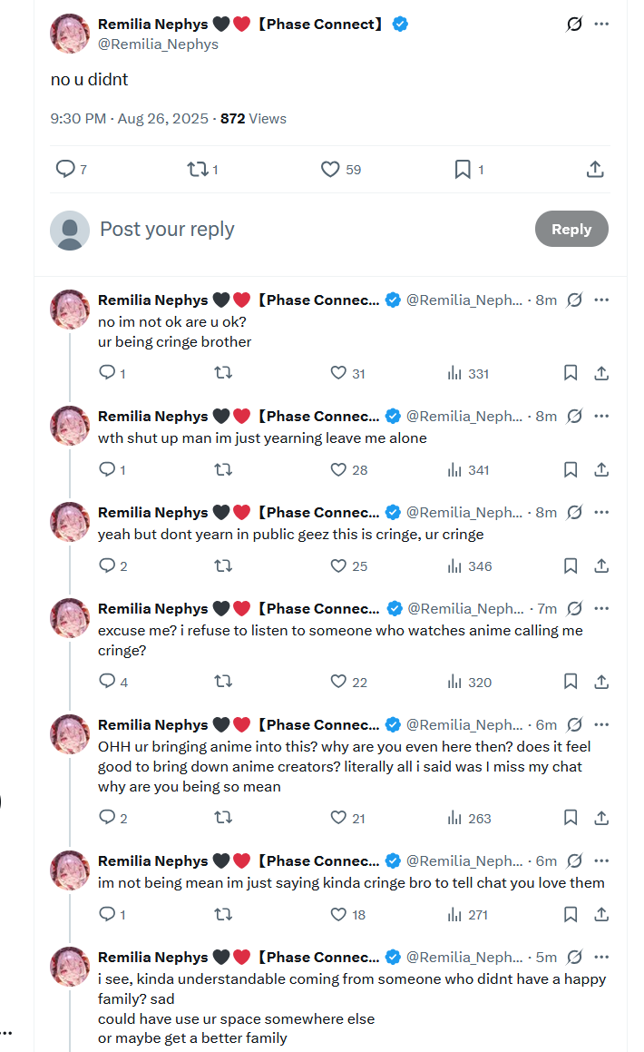Click the avatar on the "excuse me?" reply
This screenshot has width=644, height=1052.
(x=70, y=618)
